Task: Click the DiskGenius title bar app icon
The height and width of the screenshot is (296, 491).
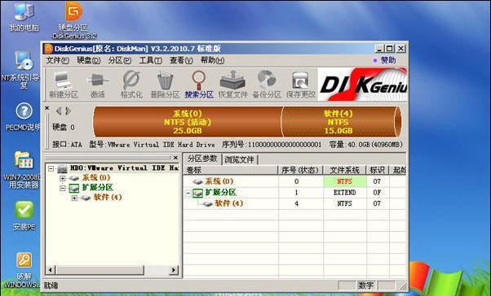Action: tap(48, 49)
